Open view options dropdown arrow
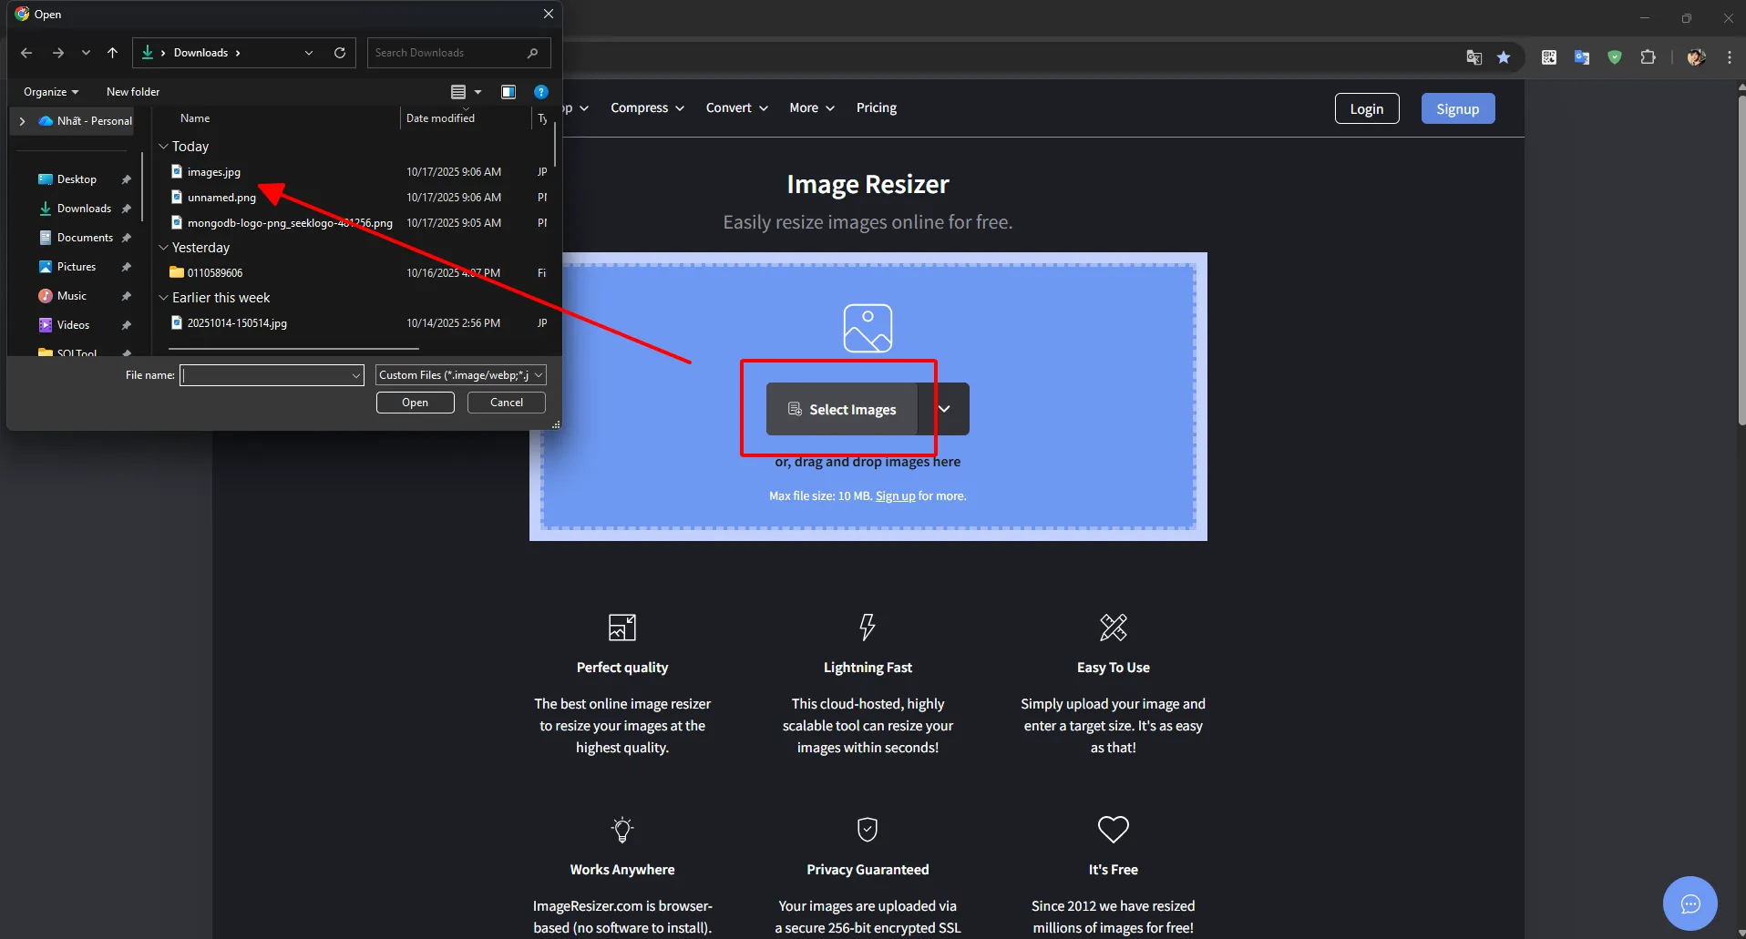 (x=478, y=92)
